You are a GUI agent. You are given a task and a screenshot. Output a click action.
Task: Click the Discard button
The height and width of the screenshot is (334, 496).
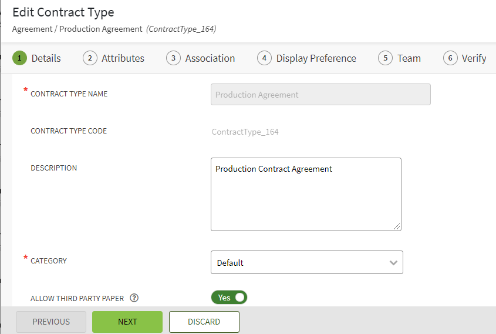[x=204, y=322]
